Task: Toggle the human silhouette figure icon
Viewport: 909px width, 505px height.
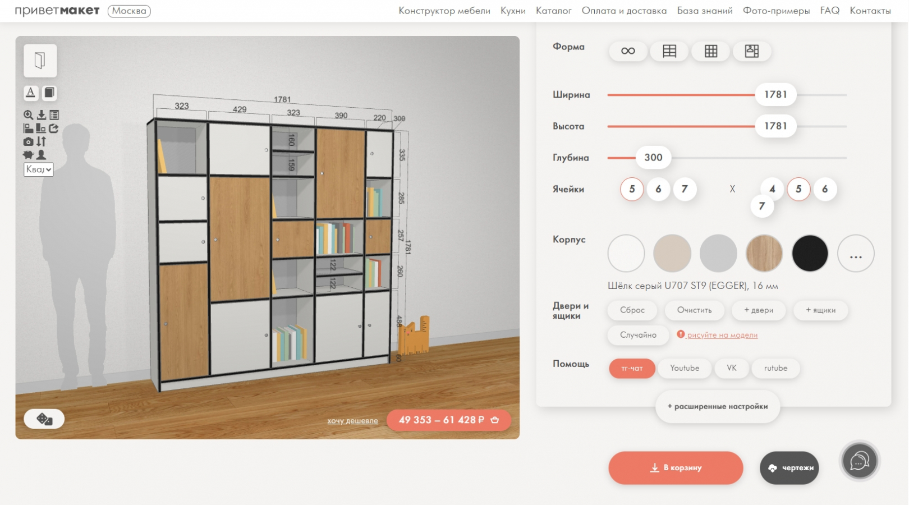Action: pos(42,155)
